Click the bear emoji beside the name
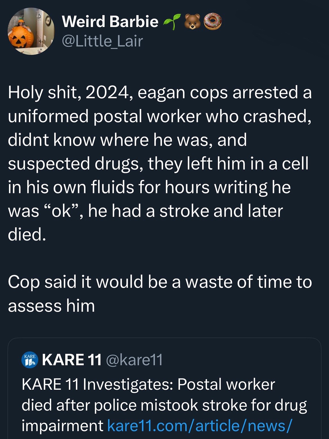The width and height of the screenshot is (329, 439). [x=192, y=22]
